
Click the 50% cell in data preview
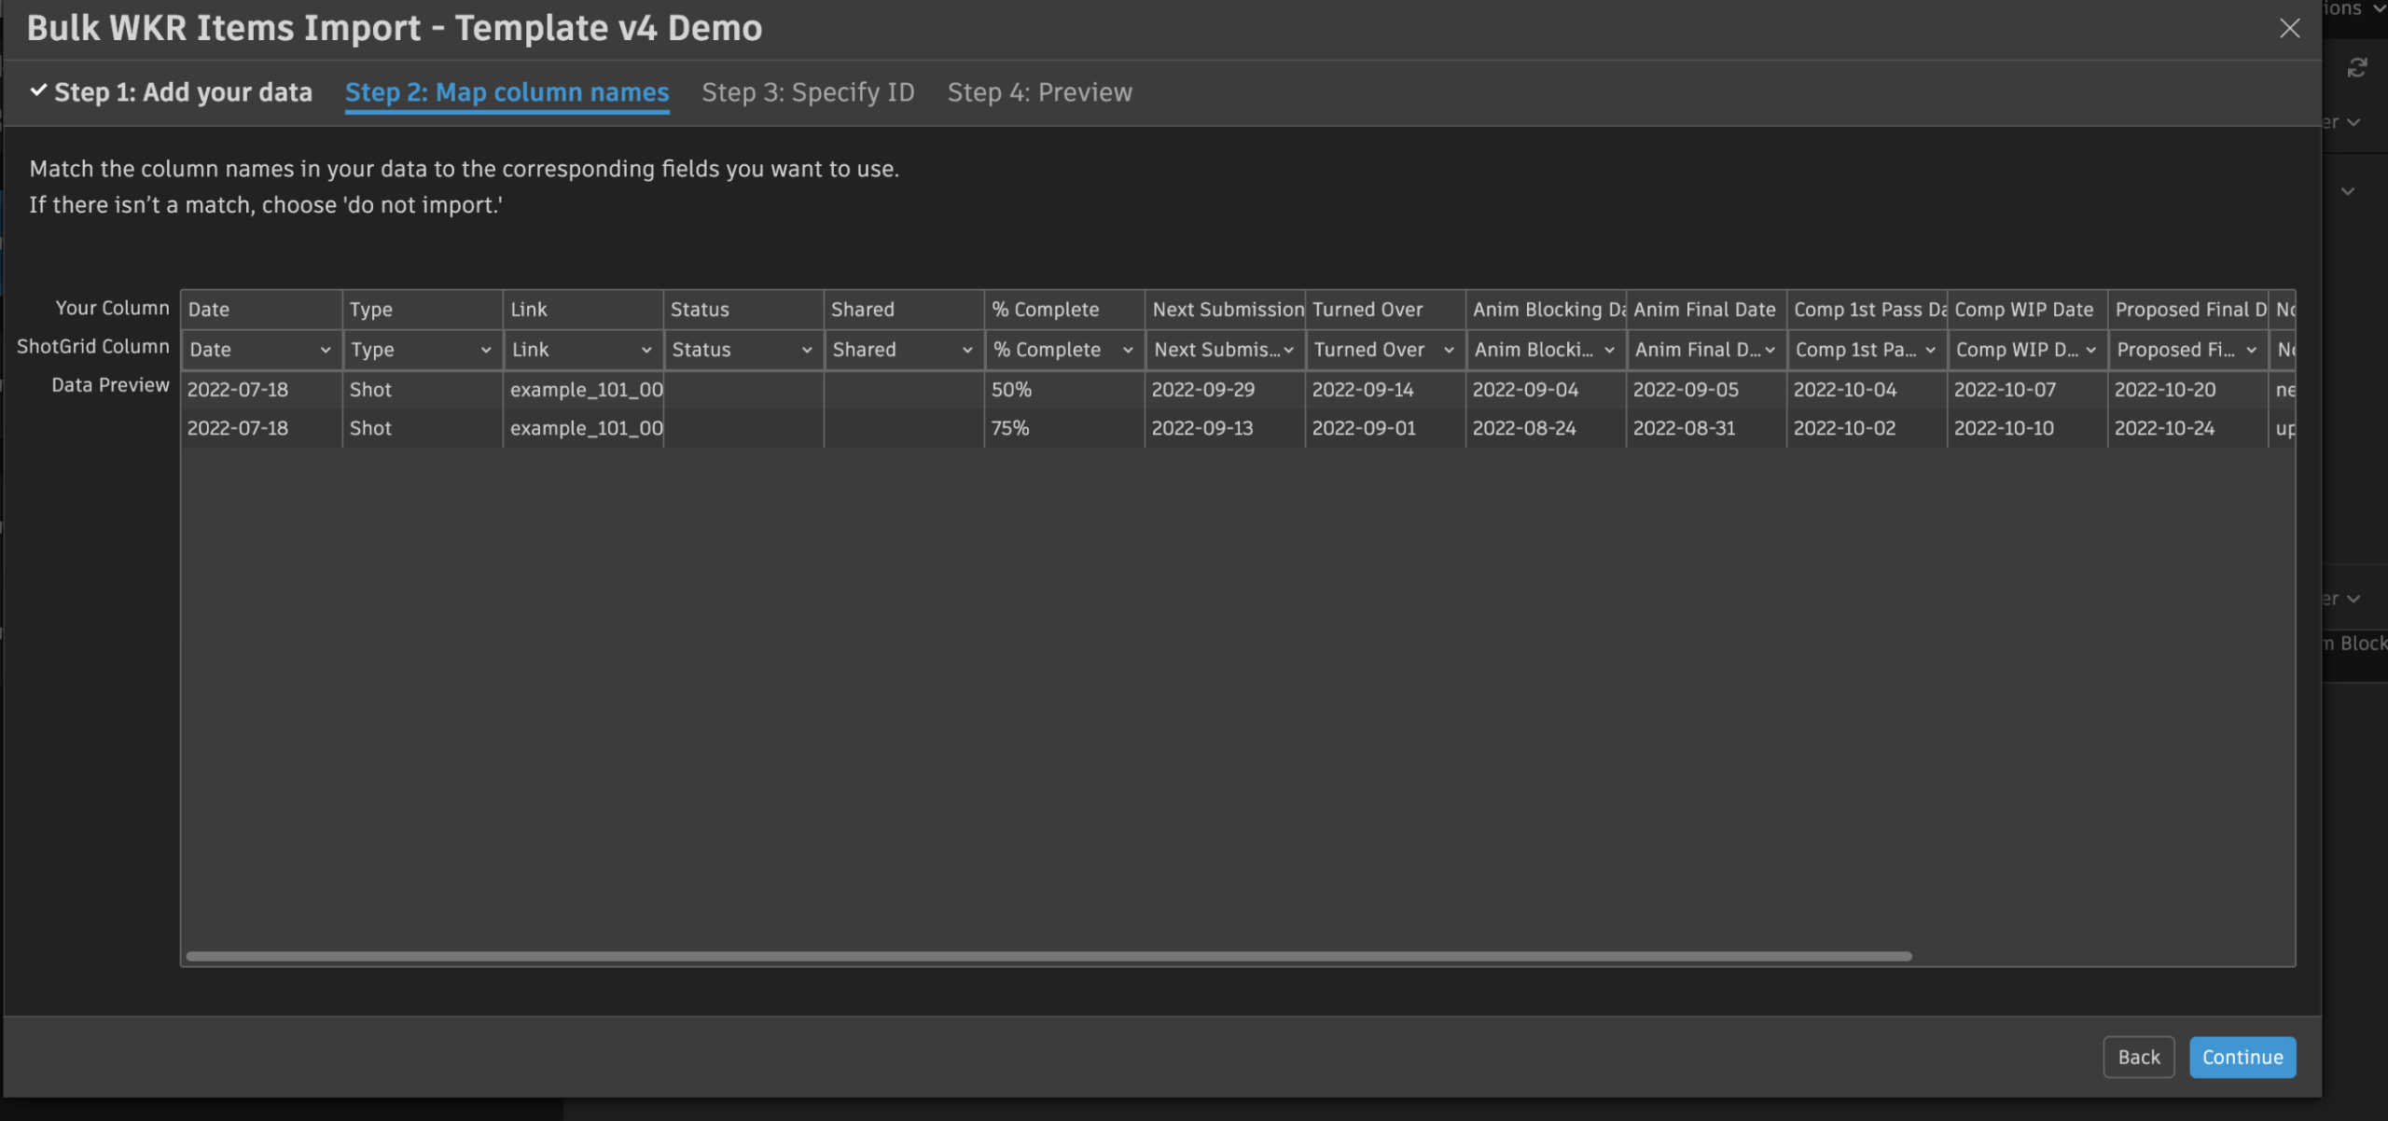1063,390
